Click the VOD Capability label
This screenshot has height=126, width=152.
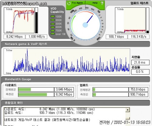[57, 10]
